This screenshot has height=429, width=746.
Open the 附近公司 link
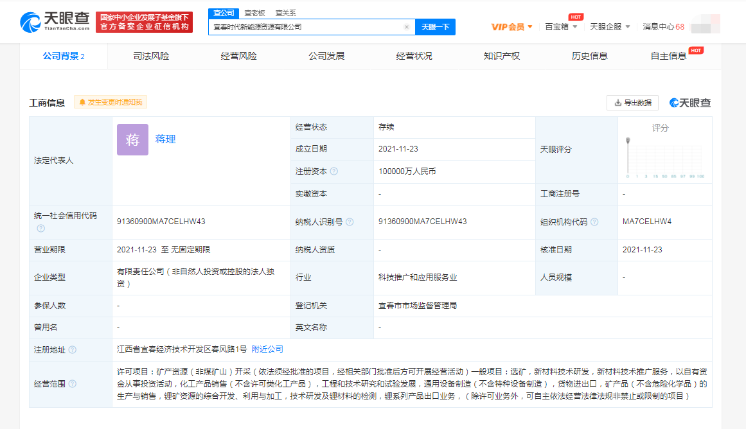(267, 349)
